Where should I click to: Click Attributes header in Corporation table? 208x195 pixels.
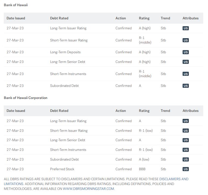[190, 111]
